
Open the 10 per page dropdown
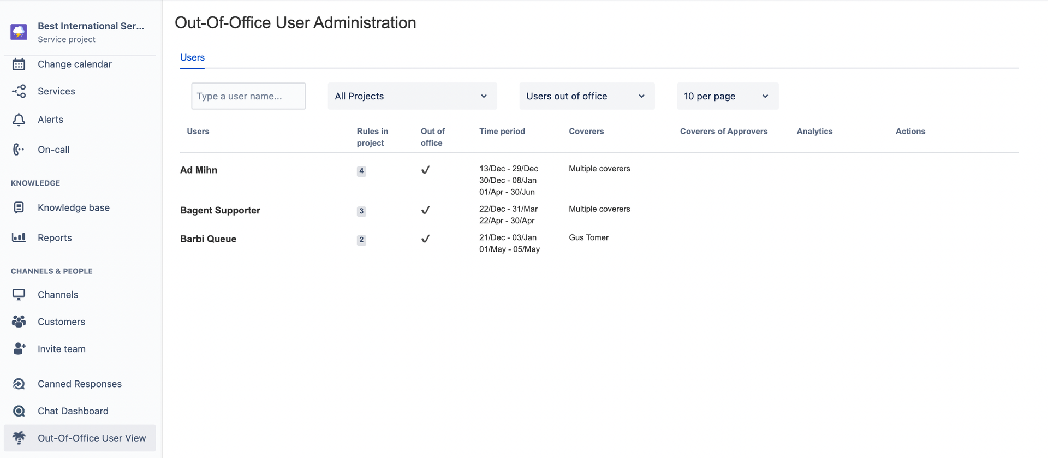click(728, 96)
